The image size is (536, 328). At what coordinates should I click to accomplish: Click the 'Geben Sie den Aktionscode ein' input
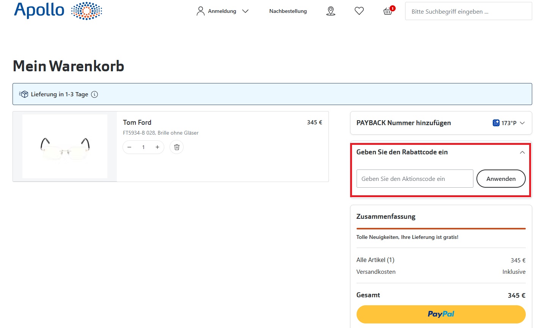coord(415,179)
